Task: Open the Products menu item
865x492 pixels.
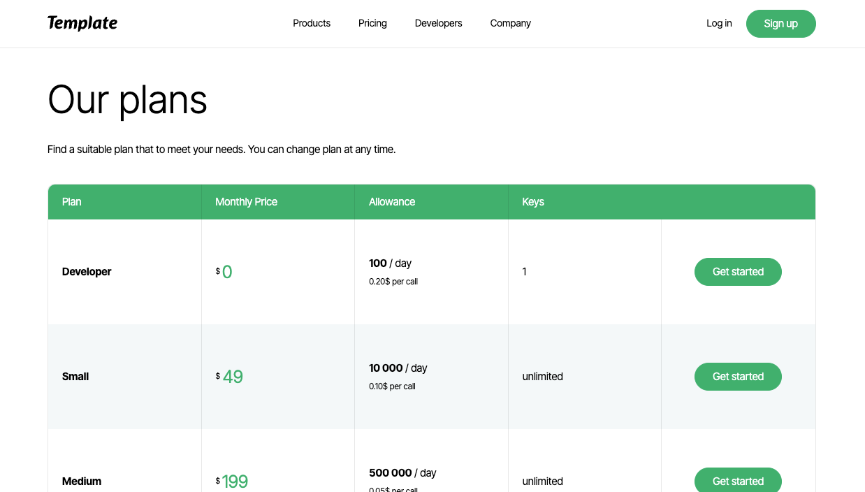Action: (x=312, y=23)
